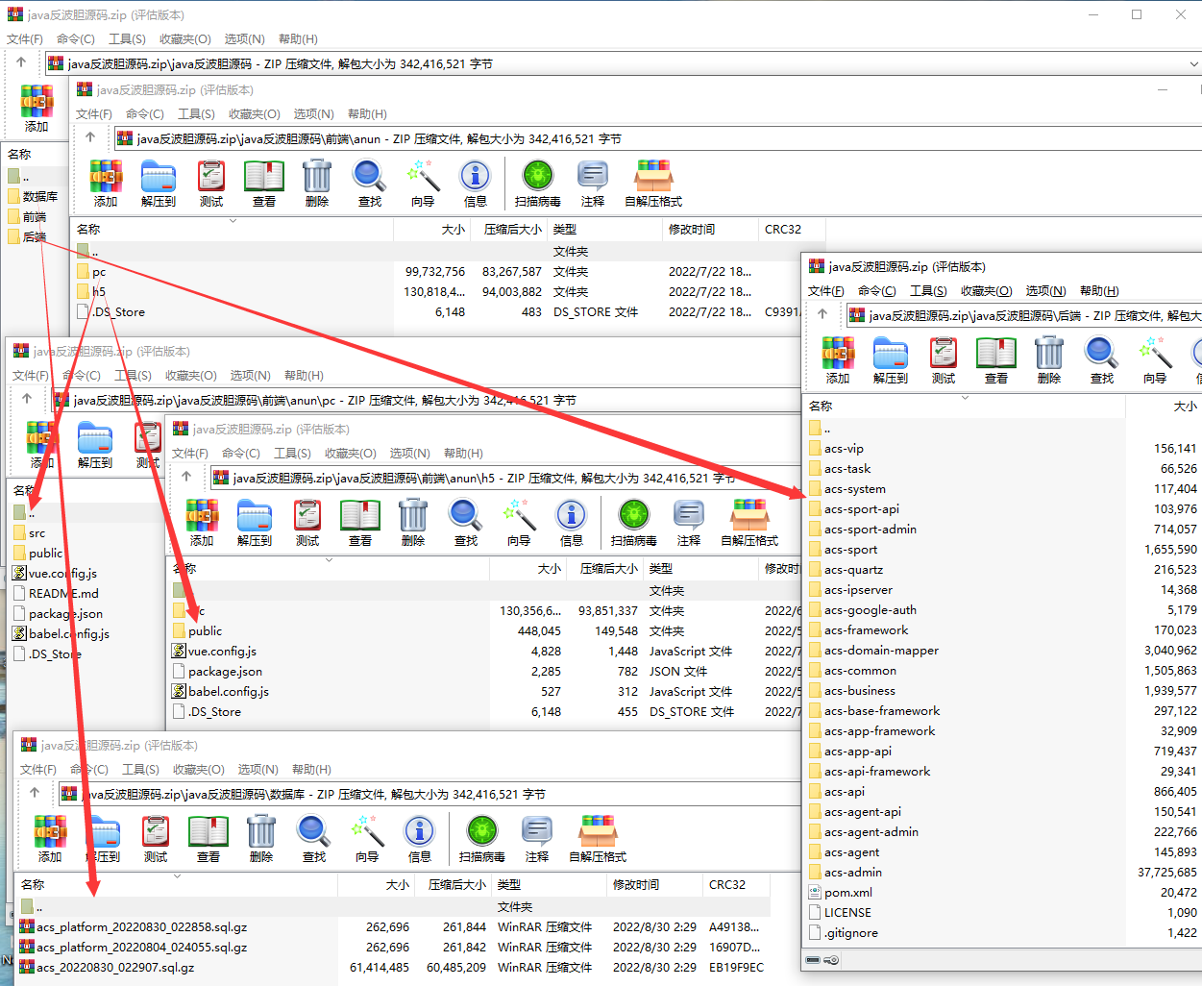Open 信息 in the 前端\anun window toolbar
The image size is (1202, 986).
(475, 177)
